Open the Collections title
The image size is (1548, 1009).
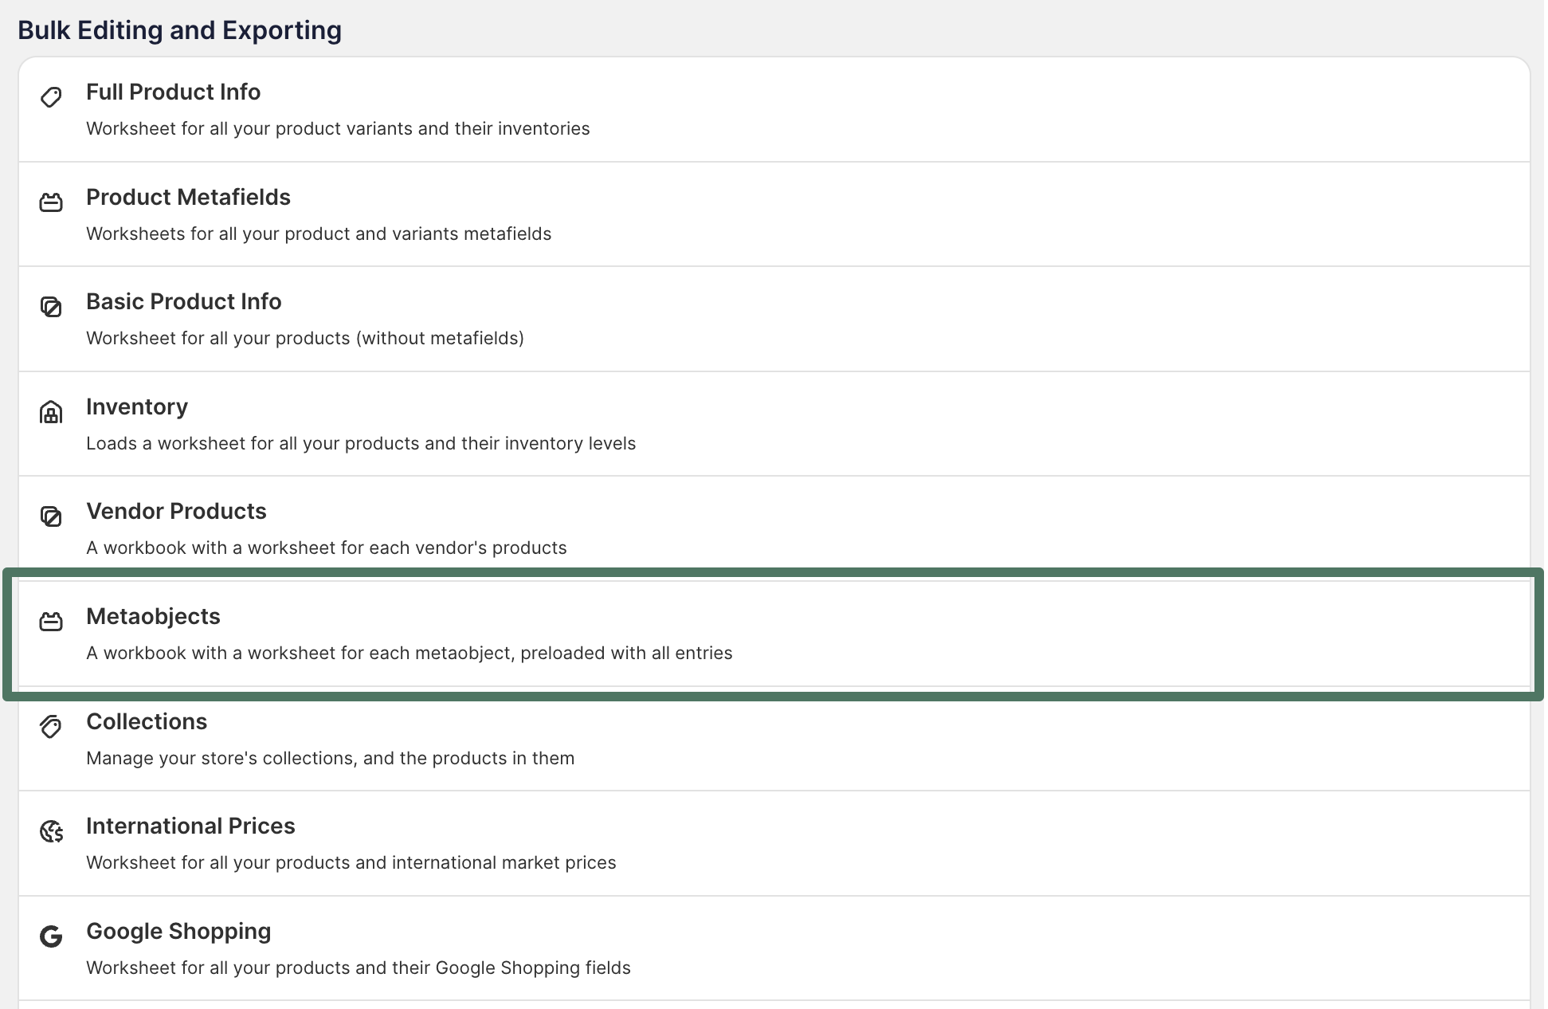147,722
